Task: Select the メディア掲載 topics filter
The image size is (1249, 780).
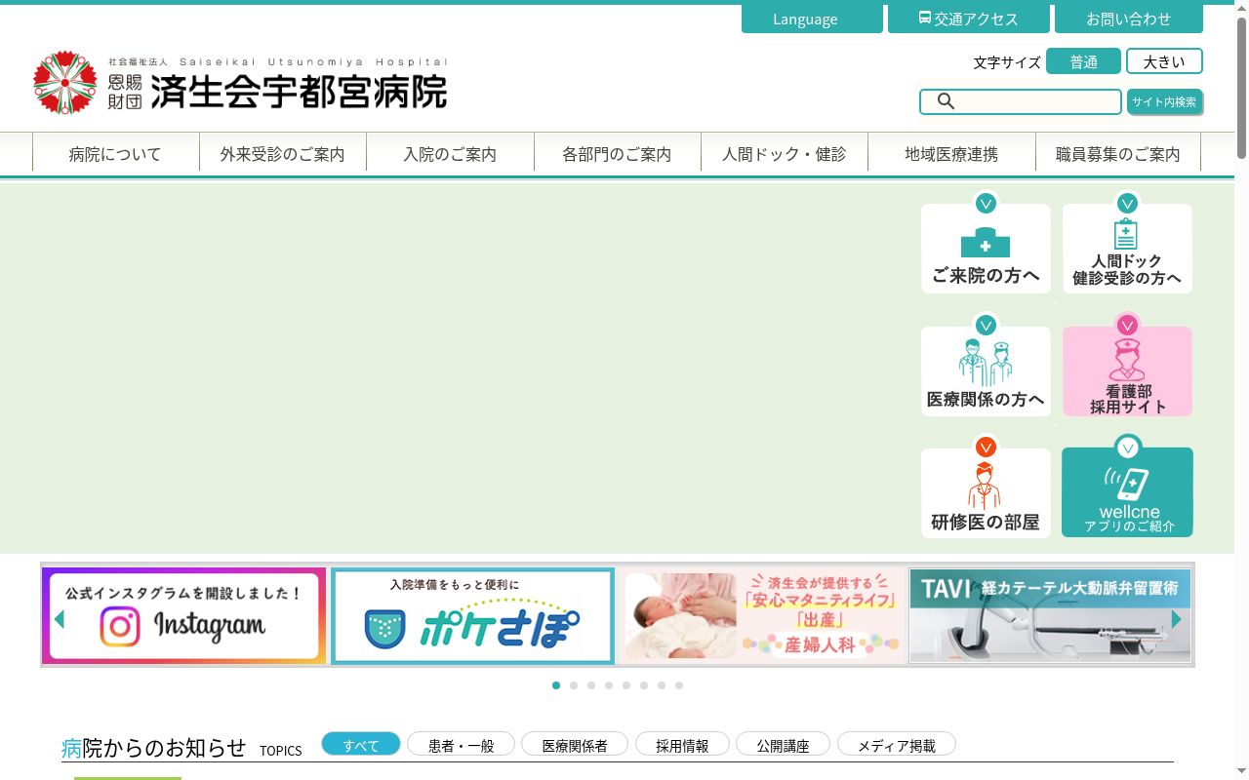Action: 896,745
